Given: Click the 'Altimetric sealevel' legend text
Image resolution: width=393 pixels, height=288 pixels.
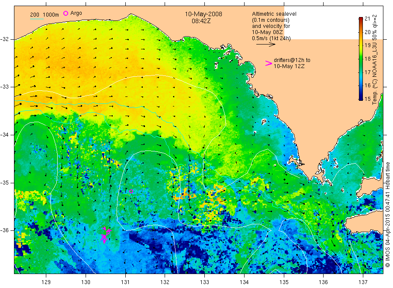Looking at the screenshot, I should point(274,14).
